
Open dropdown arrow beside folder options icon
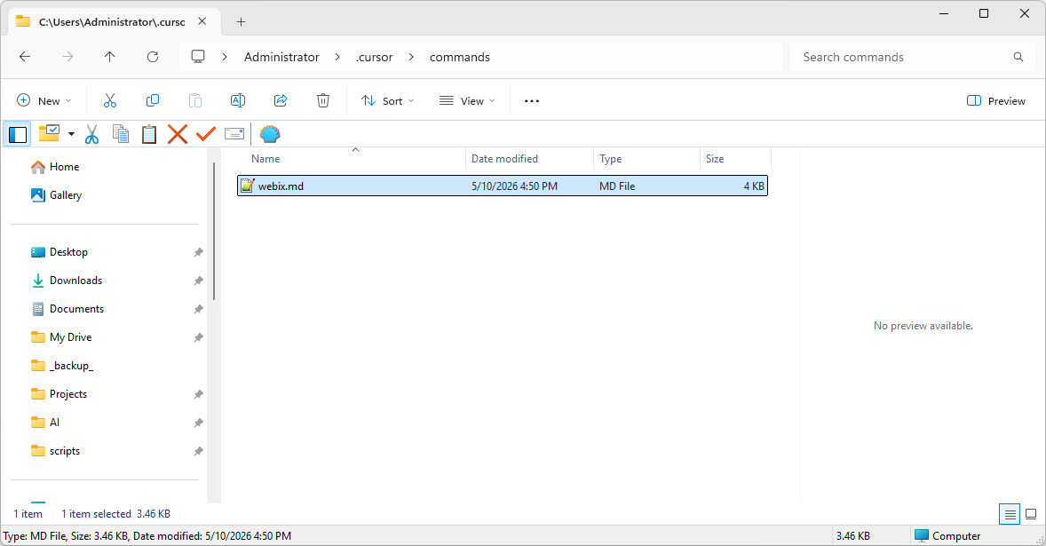71,134
